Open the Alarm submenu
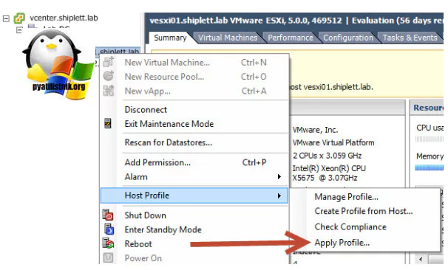Screen dimensions: 448x270 click(x=194, y=177)
